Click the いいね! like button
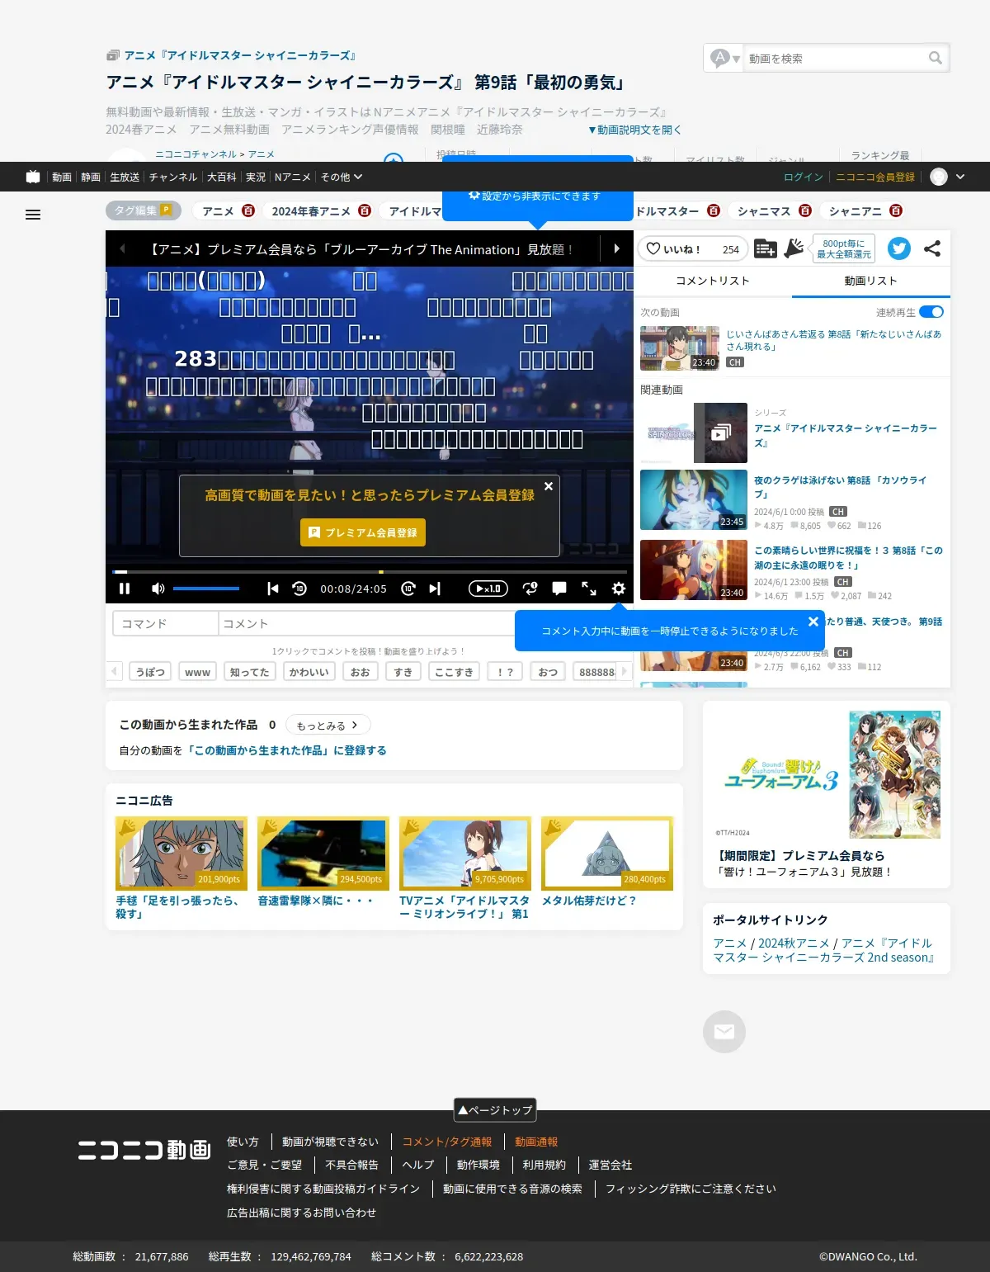 pyautogui.click(x=692, y=248)
